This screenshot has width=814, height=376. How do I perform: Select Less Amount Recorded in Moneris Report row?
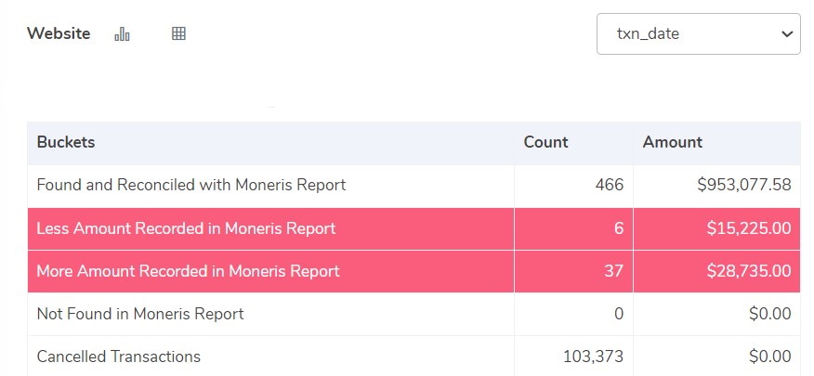(x=414, y=228)
